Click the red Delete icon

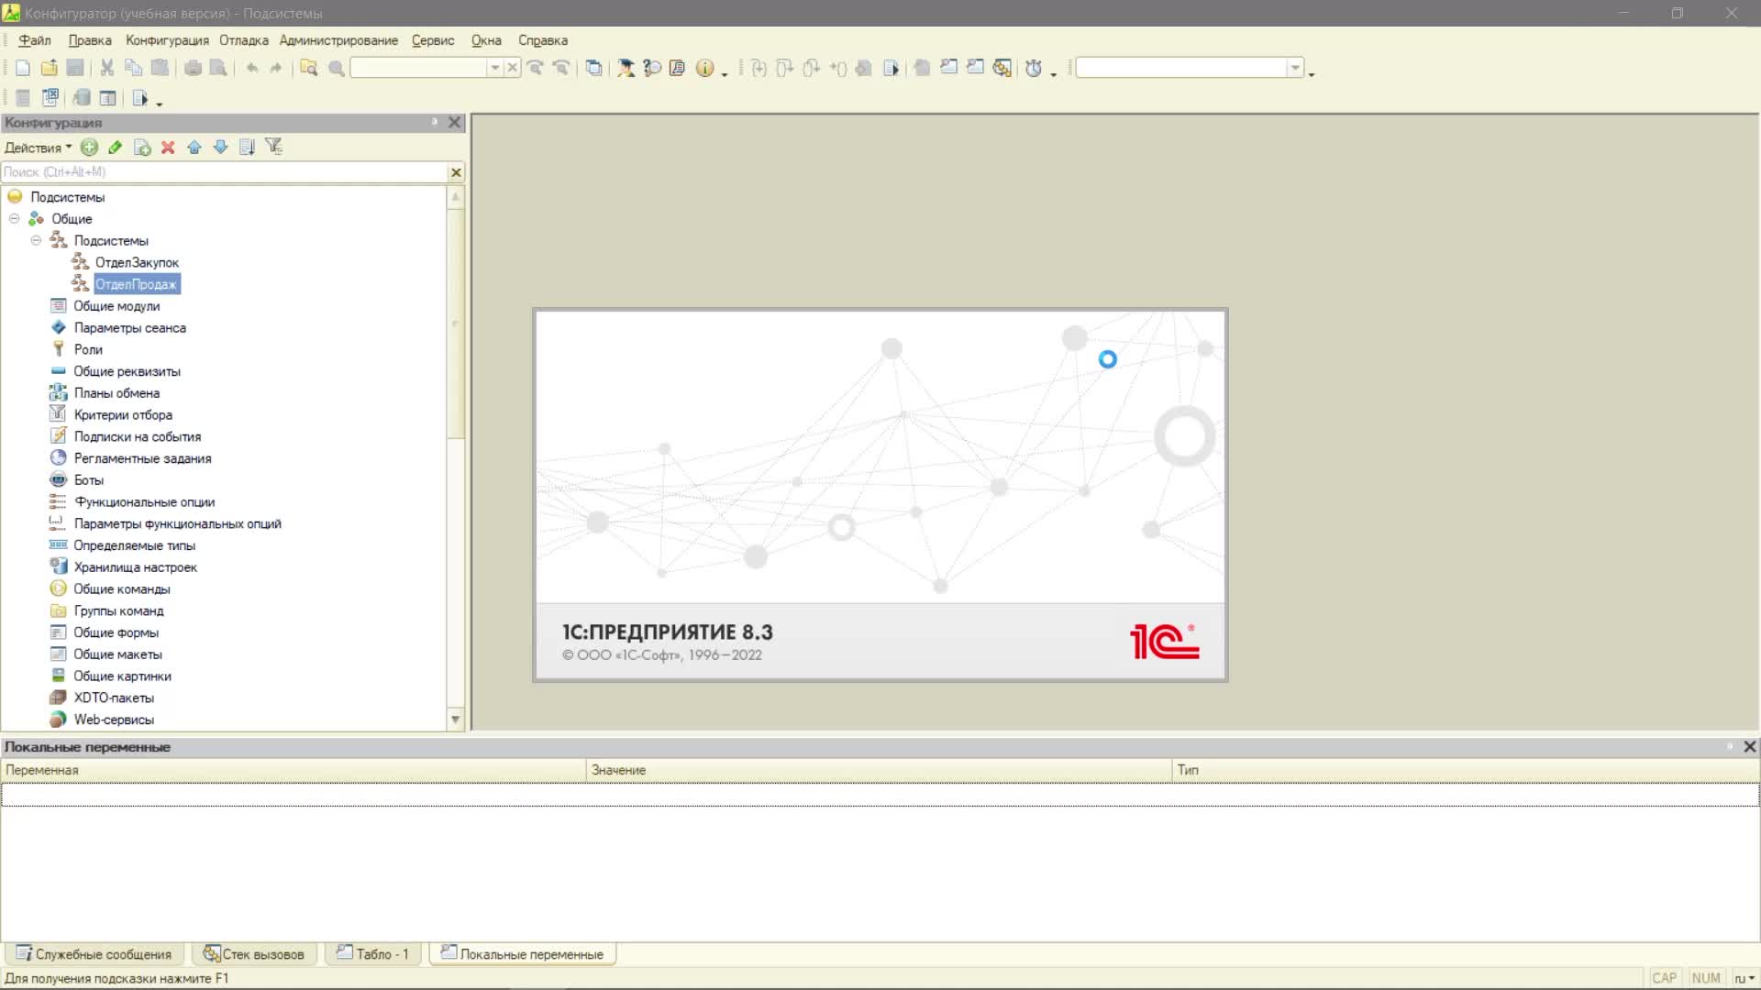[x=168, y=147]
